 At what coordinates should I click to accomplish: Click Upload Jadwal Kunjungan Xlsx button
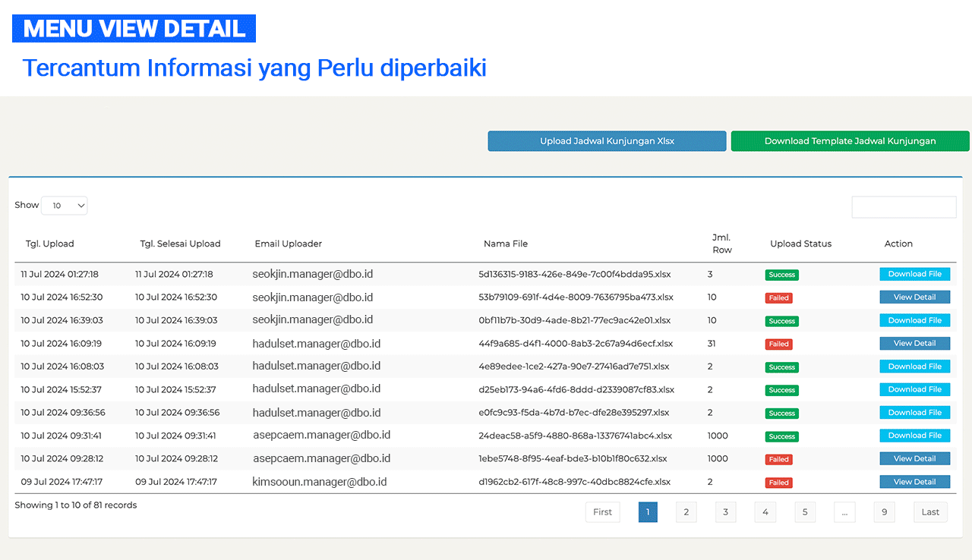[607, 141]
